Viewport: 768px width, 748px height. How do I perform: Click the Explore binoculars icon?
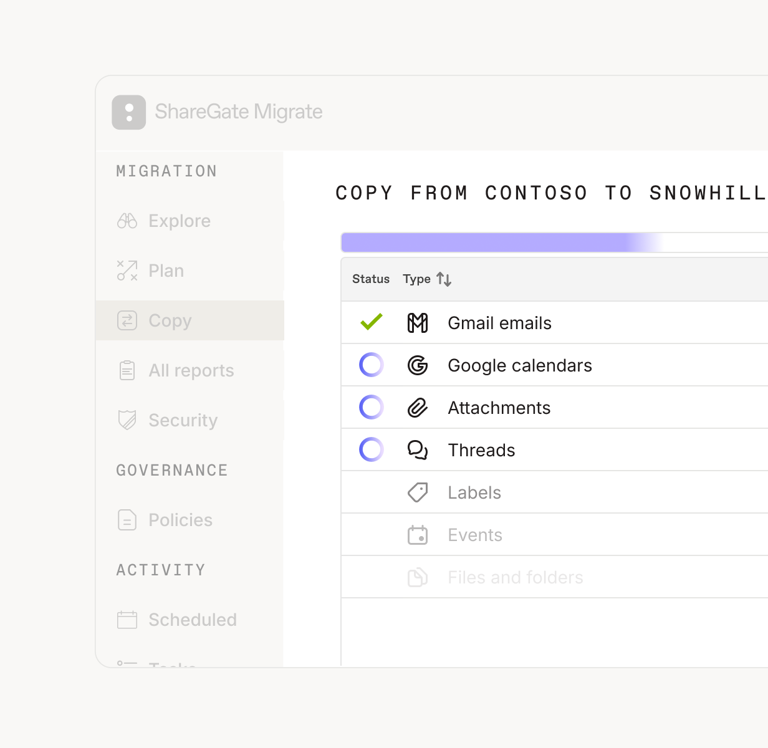pos(127,221)
